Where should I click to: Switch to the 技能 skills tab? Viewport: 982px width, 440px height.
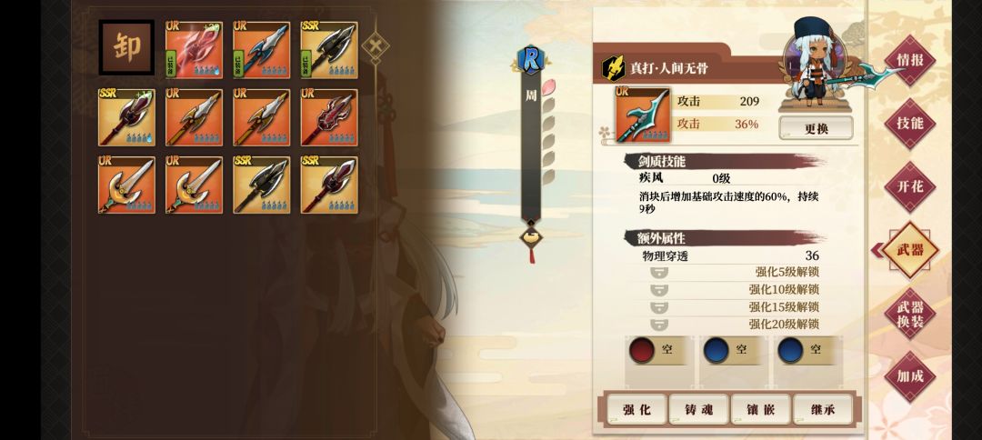(910, 124)
